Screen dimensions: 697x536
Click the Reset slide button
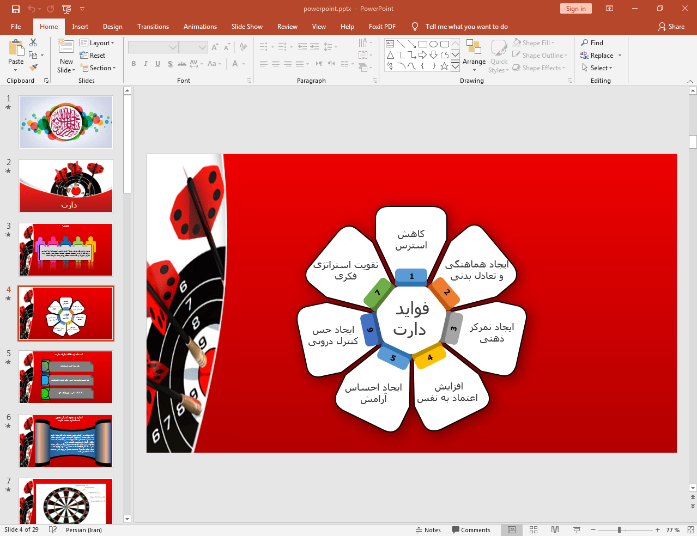(x=93, y=56)
